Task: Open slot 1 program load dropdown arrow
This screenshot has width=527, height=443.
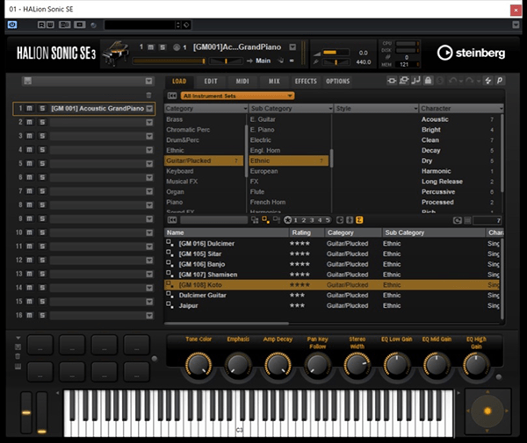Action: pos(149,109)
